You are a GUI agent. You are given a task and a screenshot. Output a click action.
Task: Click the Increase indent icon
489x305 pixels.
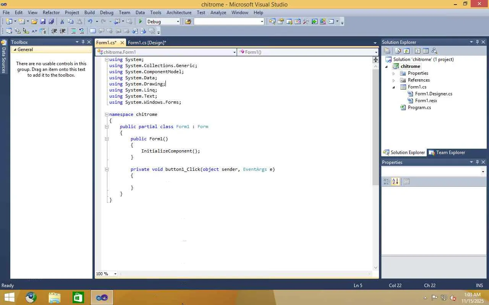click(62, 31)
